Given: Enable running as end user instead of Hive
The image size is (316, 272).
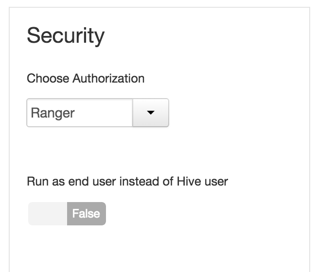Looking at the screenshot, I should point(67,214).
